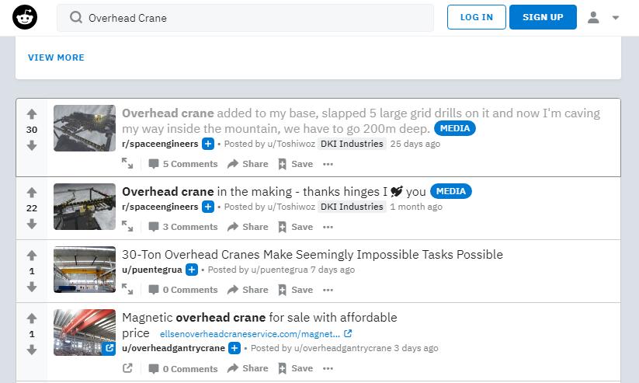Open the user account dropdown menu
This screenshot has width=639, height=383.
(x=603, y=17)
